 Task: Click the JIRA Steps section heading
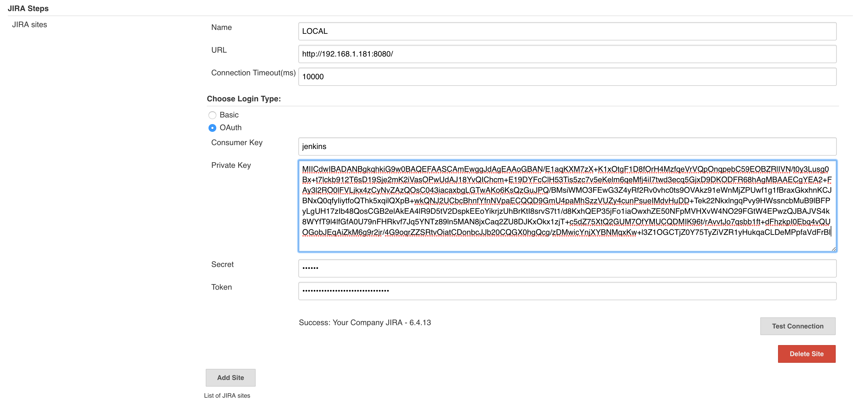(28, 8)
